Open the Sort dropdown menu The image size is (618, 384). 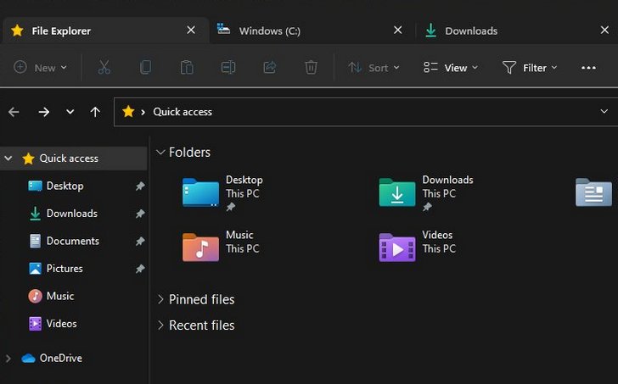[374, 68]
